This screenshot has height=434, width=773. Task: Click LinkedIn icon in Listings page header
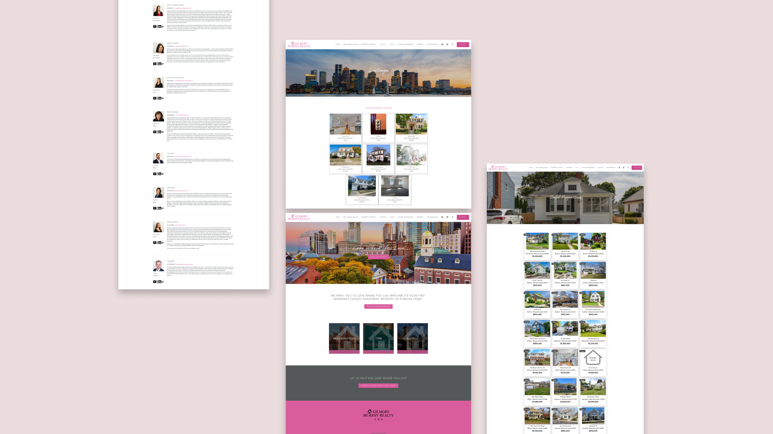pyautogui.click(x=447, y=45)
